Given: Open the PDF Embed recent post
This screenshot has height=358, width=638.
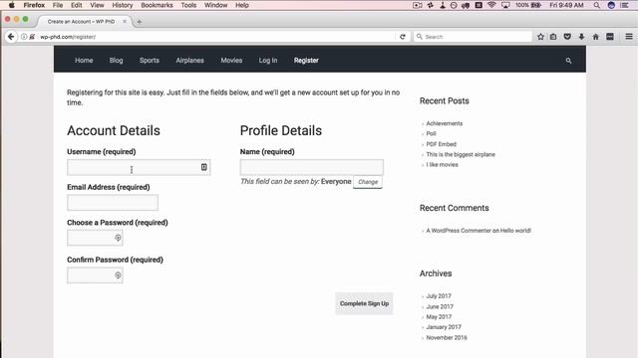Looking at the screenshot, I should [x=441, y=144].
